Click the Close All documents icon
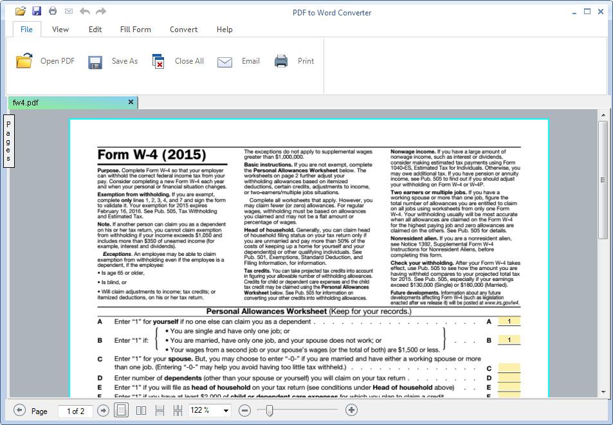 (x=158, y=61)
